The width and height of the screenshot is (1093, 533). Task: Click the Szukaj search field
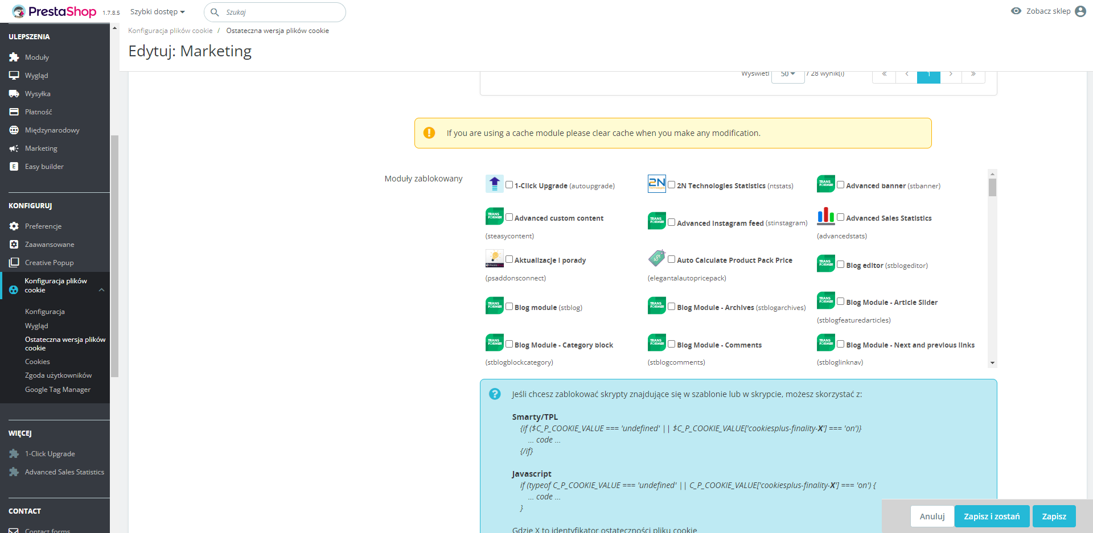pos(275,12)
